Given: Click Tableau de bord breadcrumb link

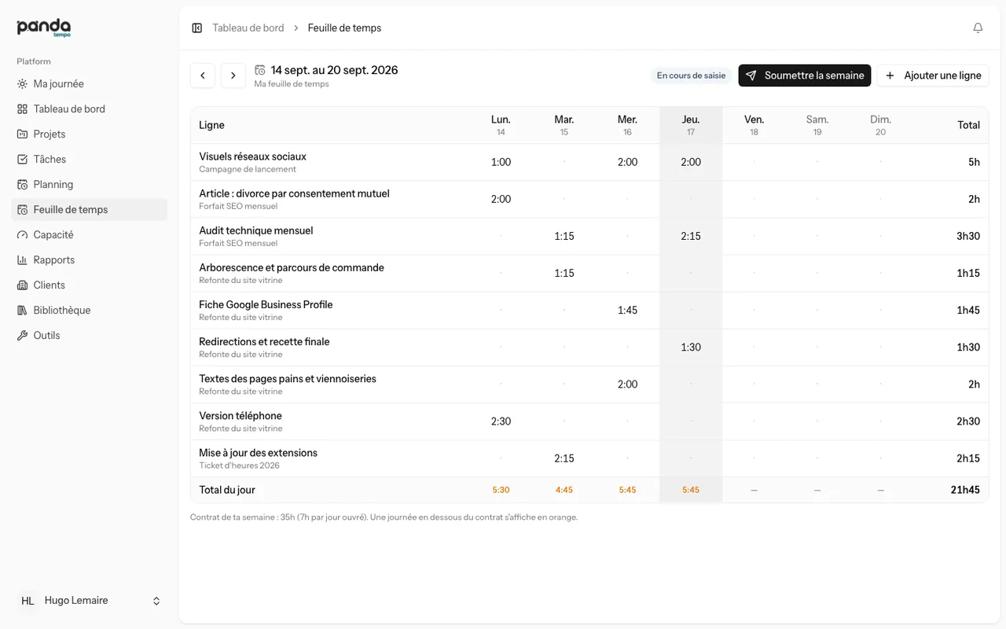Looking at the screenshot, I should pos(248,28).
